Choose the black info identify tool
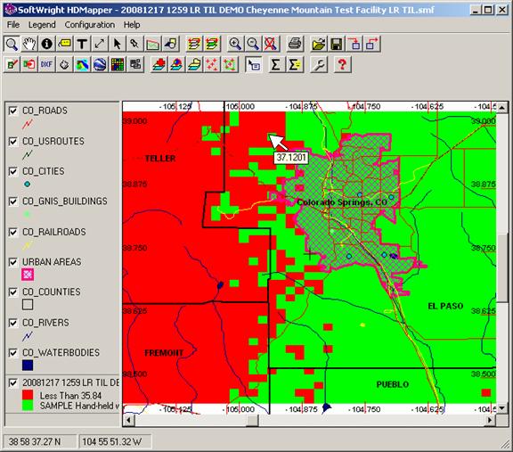This screenshot has height=452, width=513. pos(47,44)
